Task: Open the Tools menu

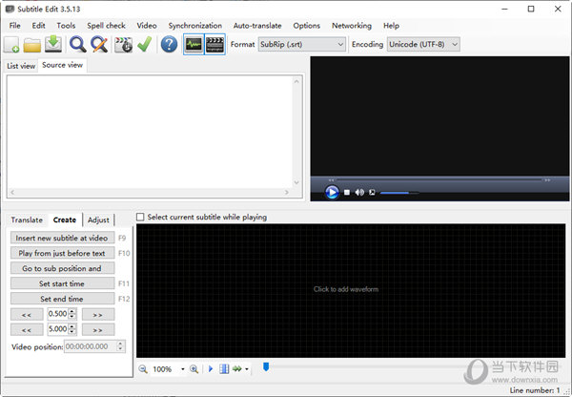Action: click(66, 26)
